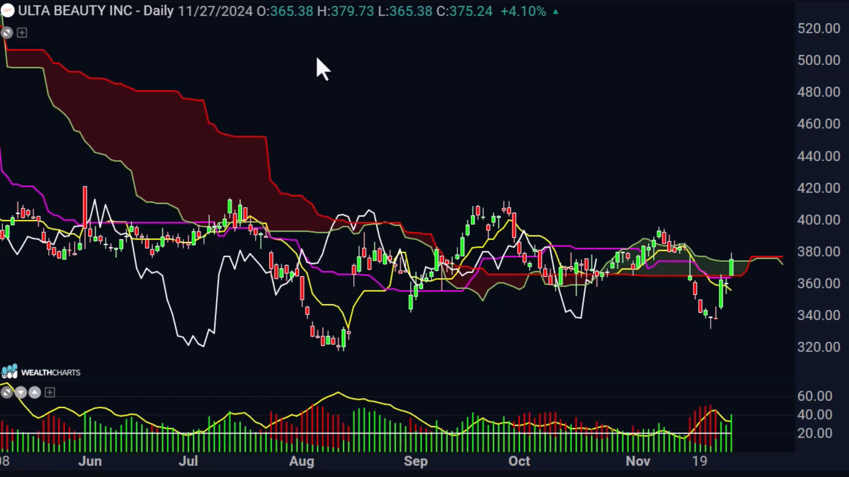Click the 500.00 price axis label
This screenshot has width=849, height=477.
tap(818, 60)
